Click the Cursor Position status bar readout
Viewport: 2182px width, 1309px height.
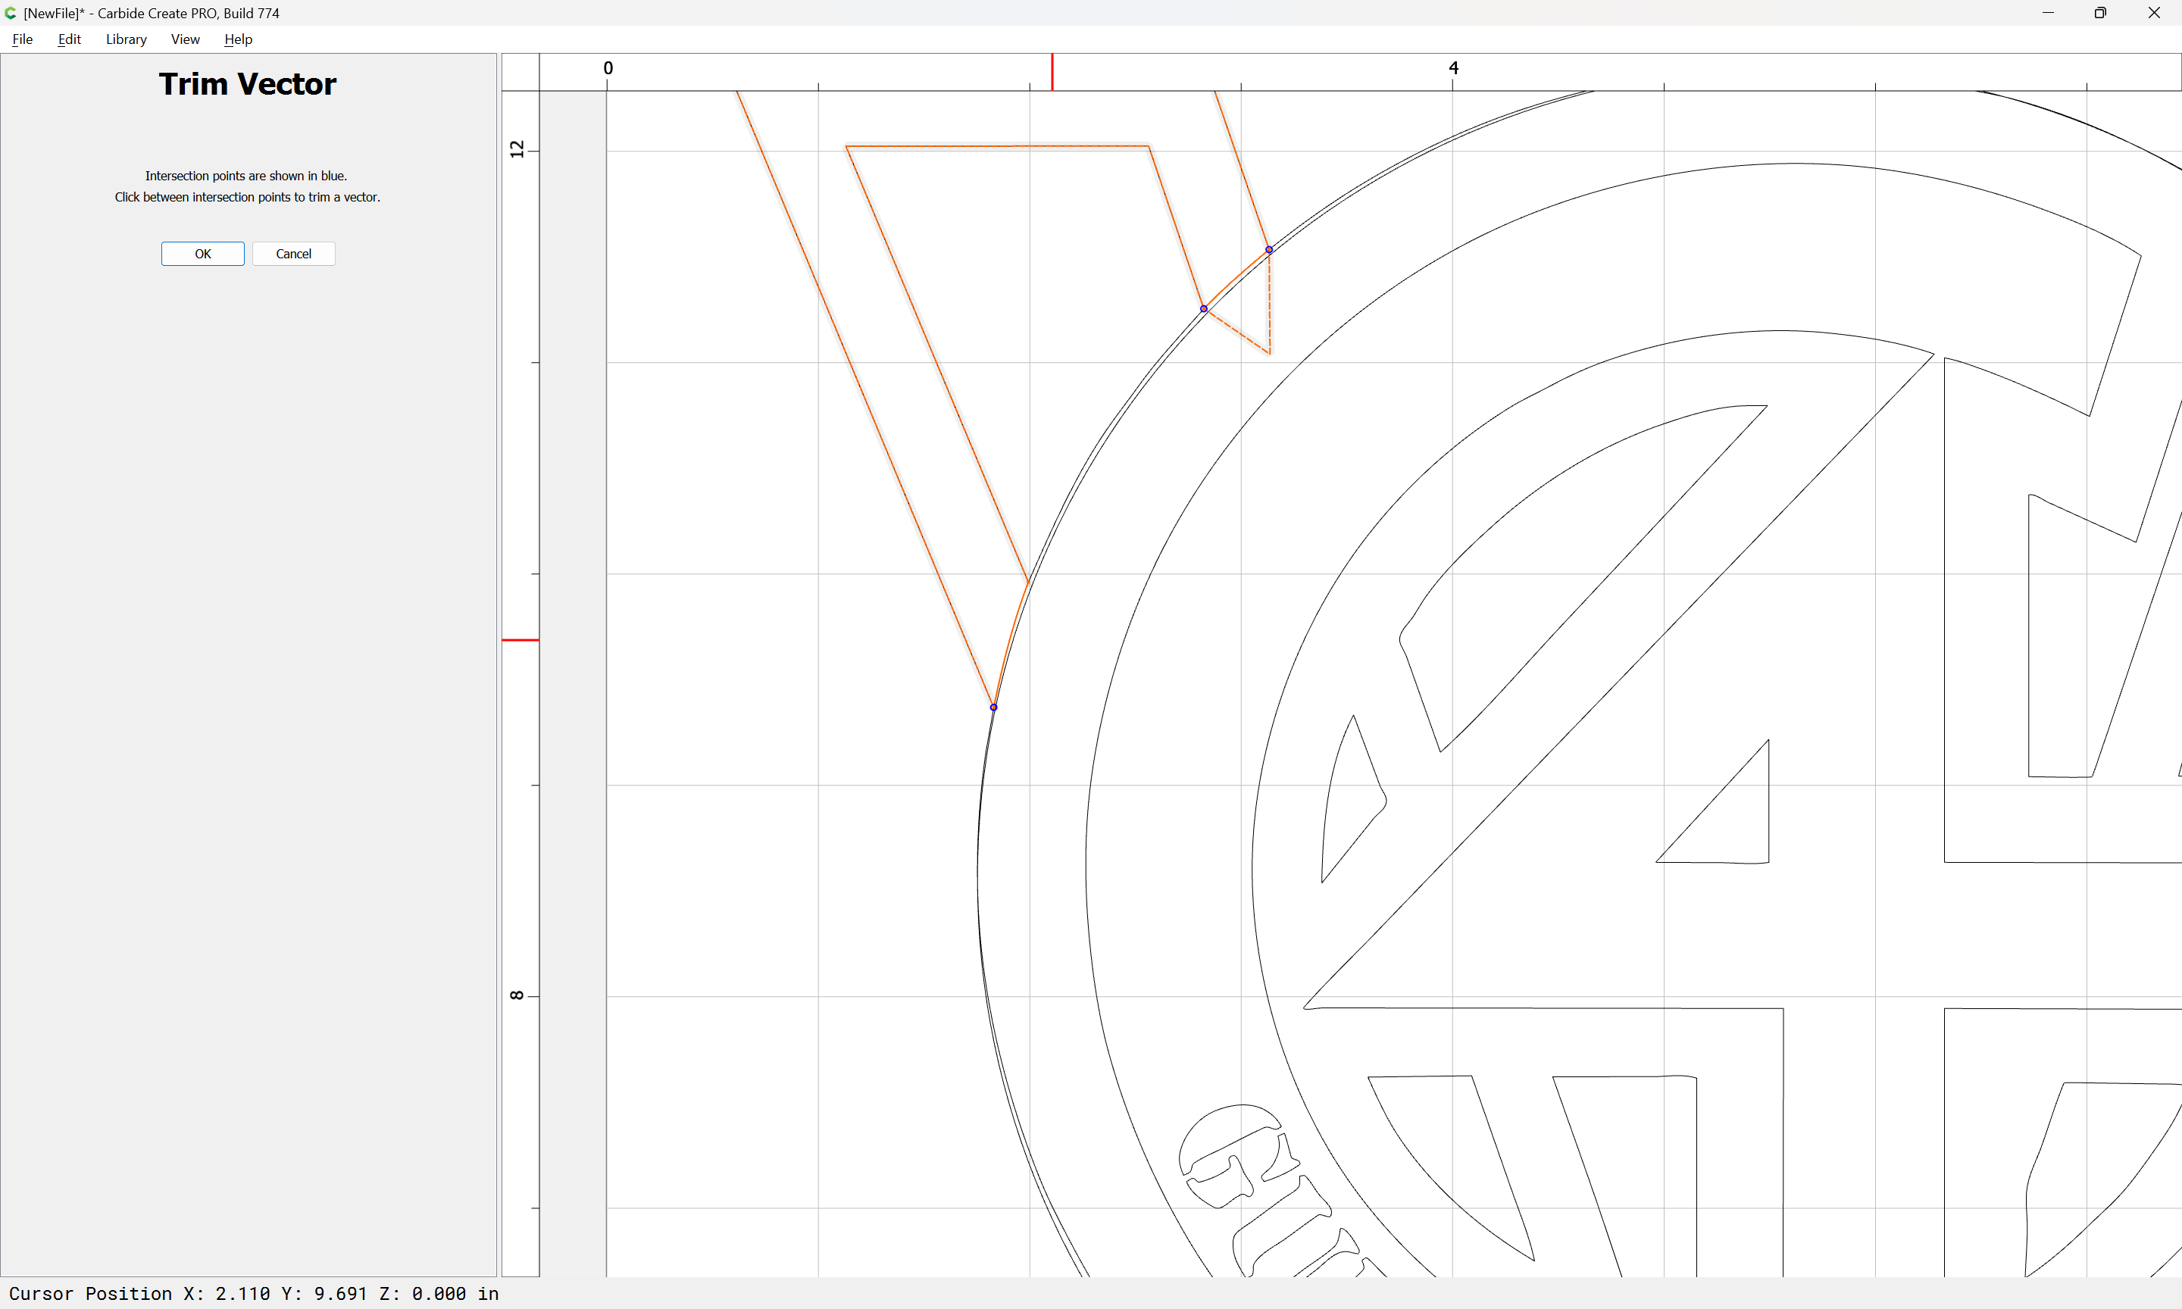[254, 1293]
